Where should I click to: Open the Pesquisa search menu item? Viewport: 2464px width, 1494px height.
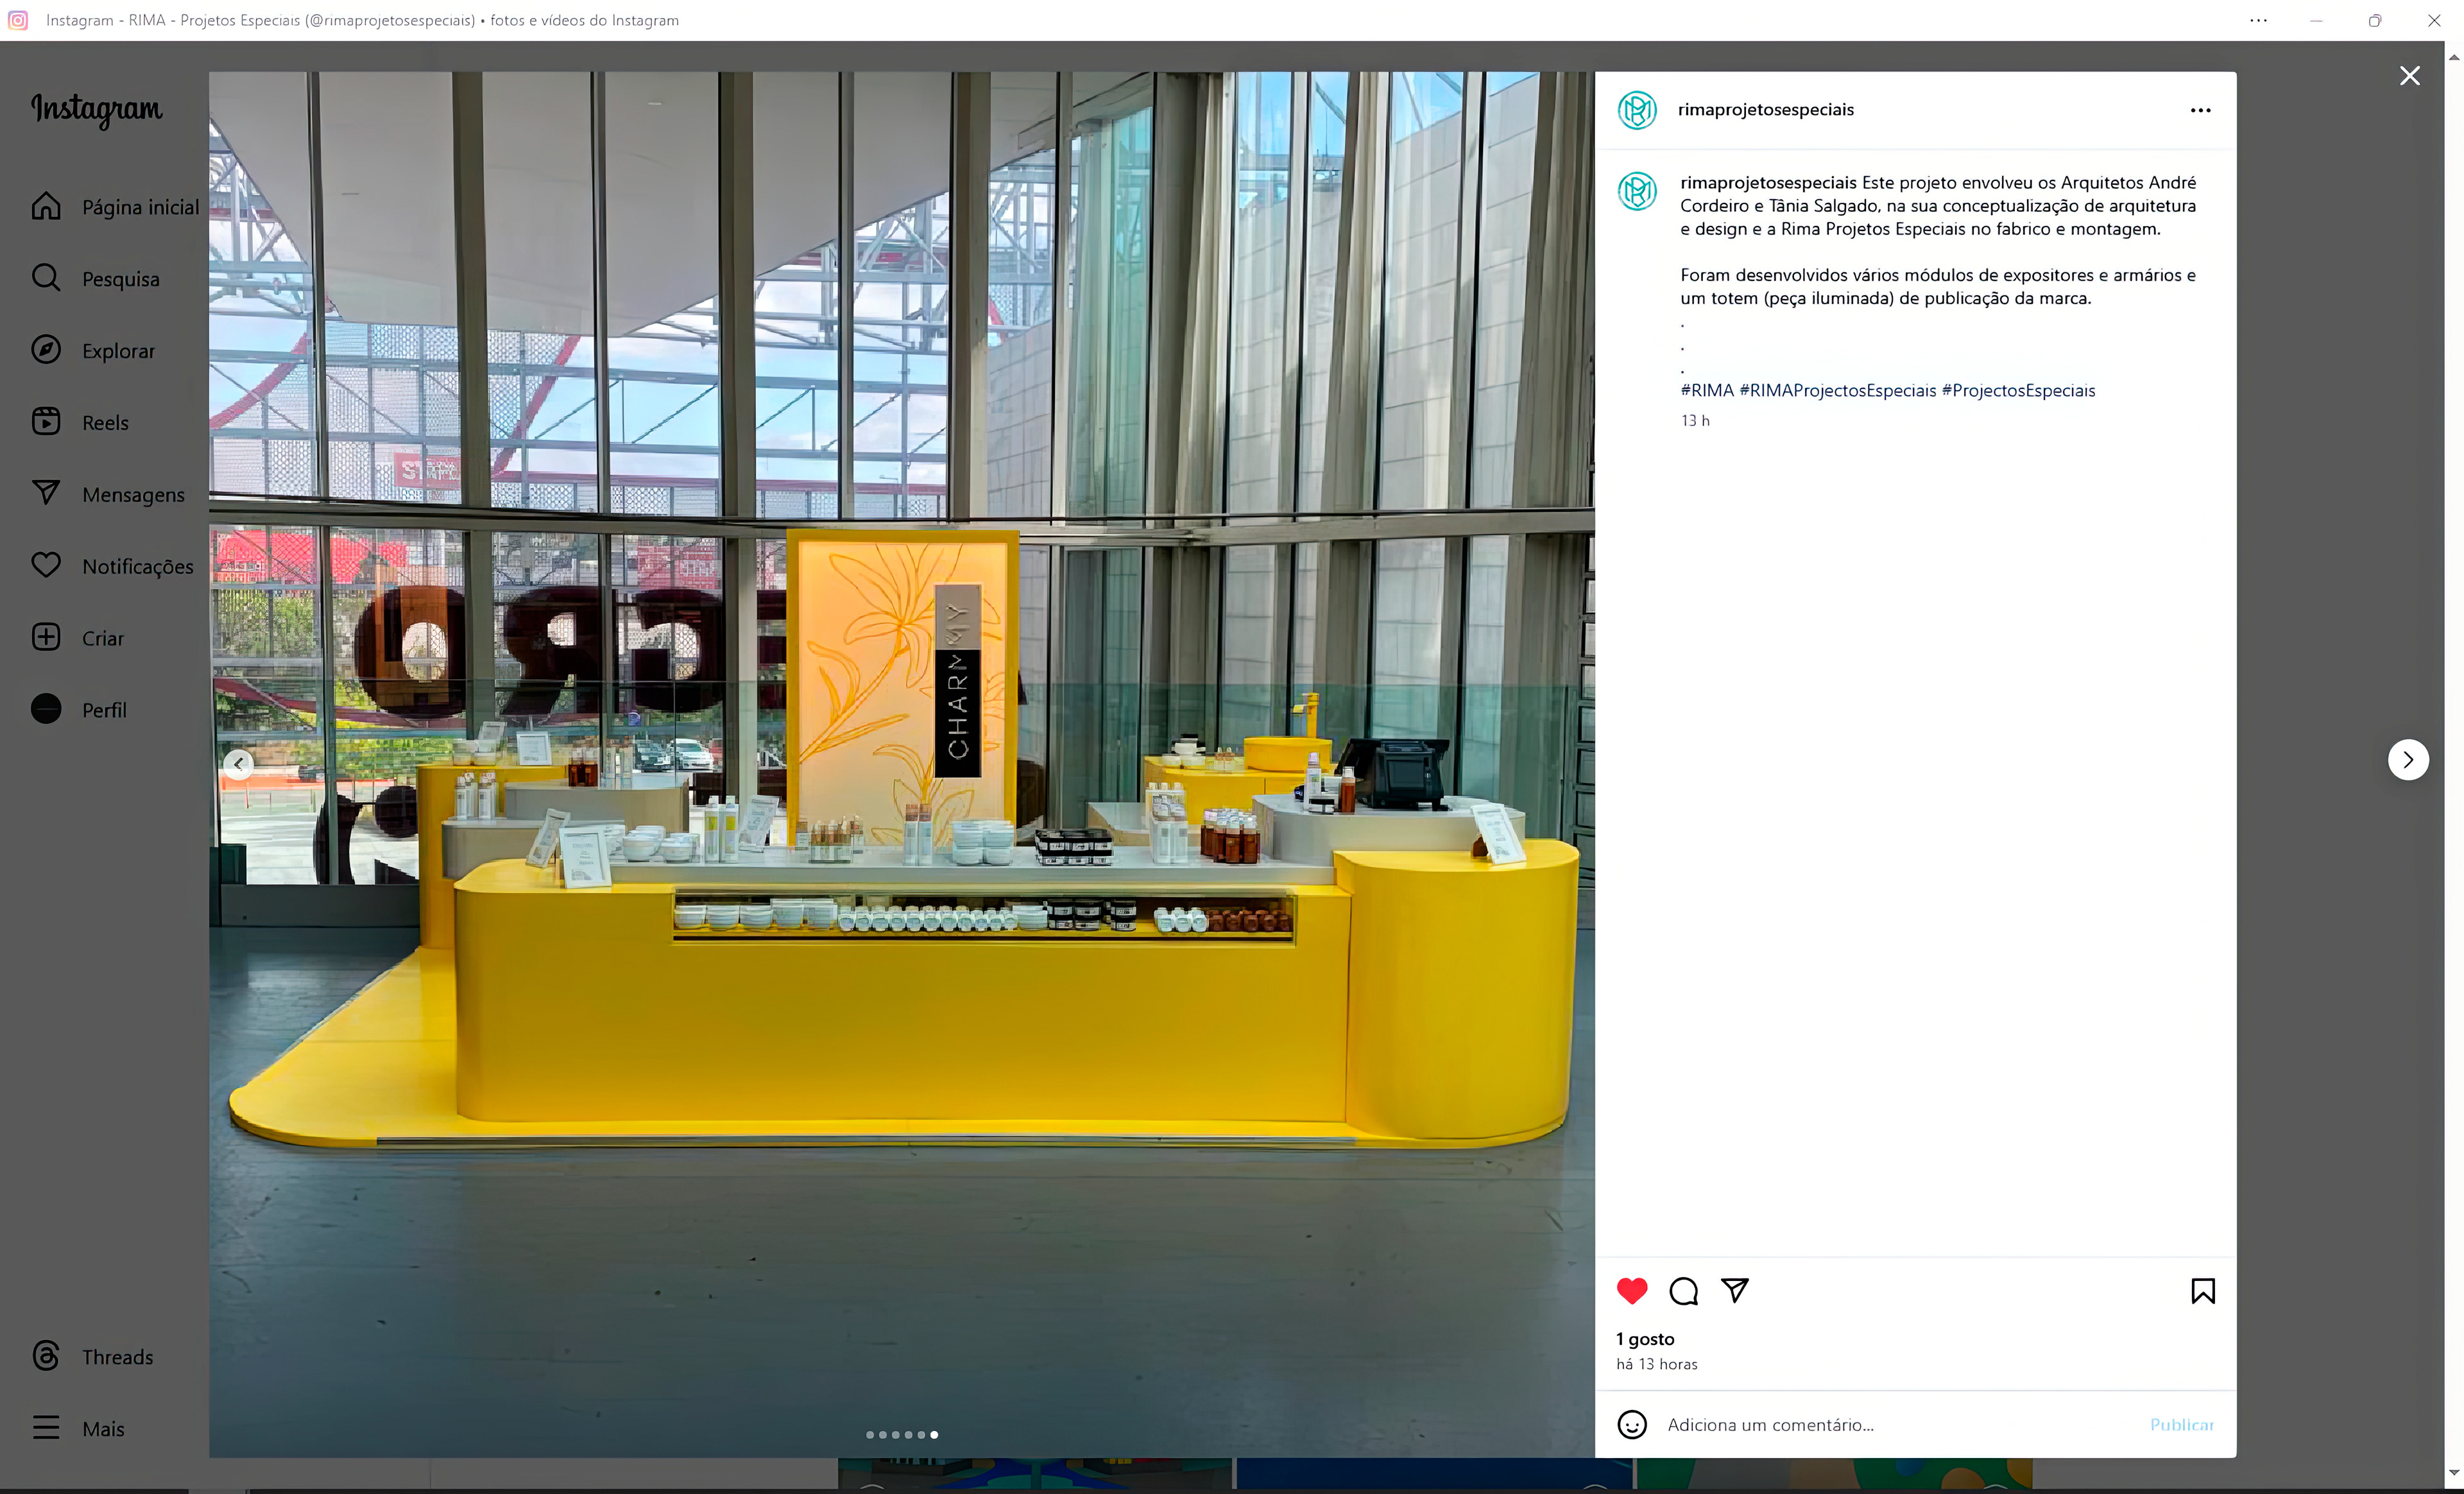coord(120,279)
